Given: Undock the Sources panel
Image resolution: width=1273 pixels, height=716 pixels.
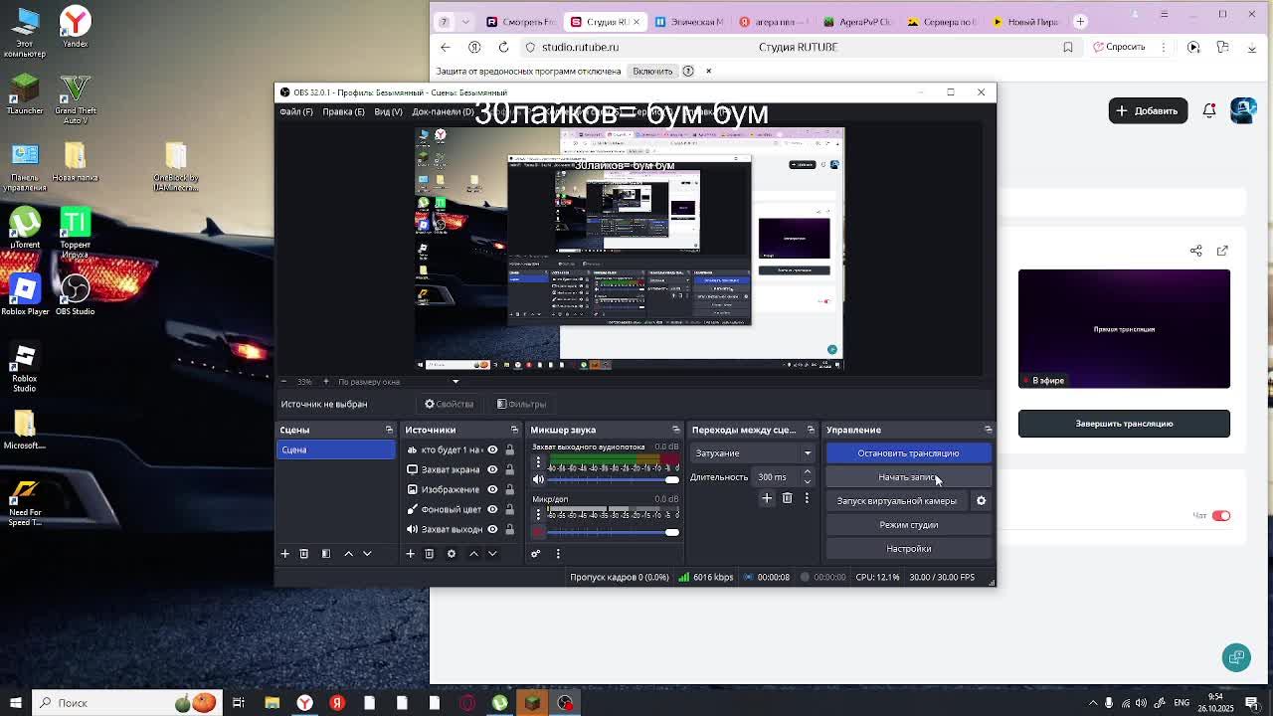Looking at the screenshot, I should click(x=514, y=430).
